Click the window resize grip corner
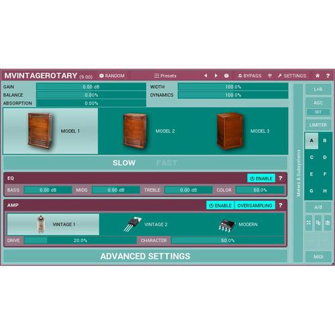335x335 pixels. click(x=332, y=264)
